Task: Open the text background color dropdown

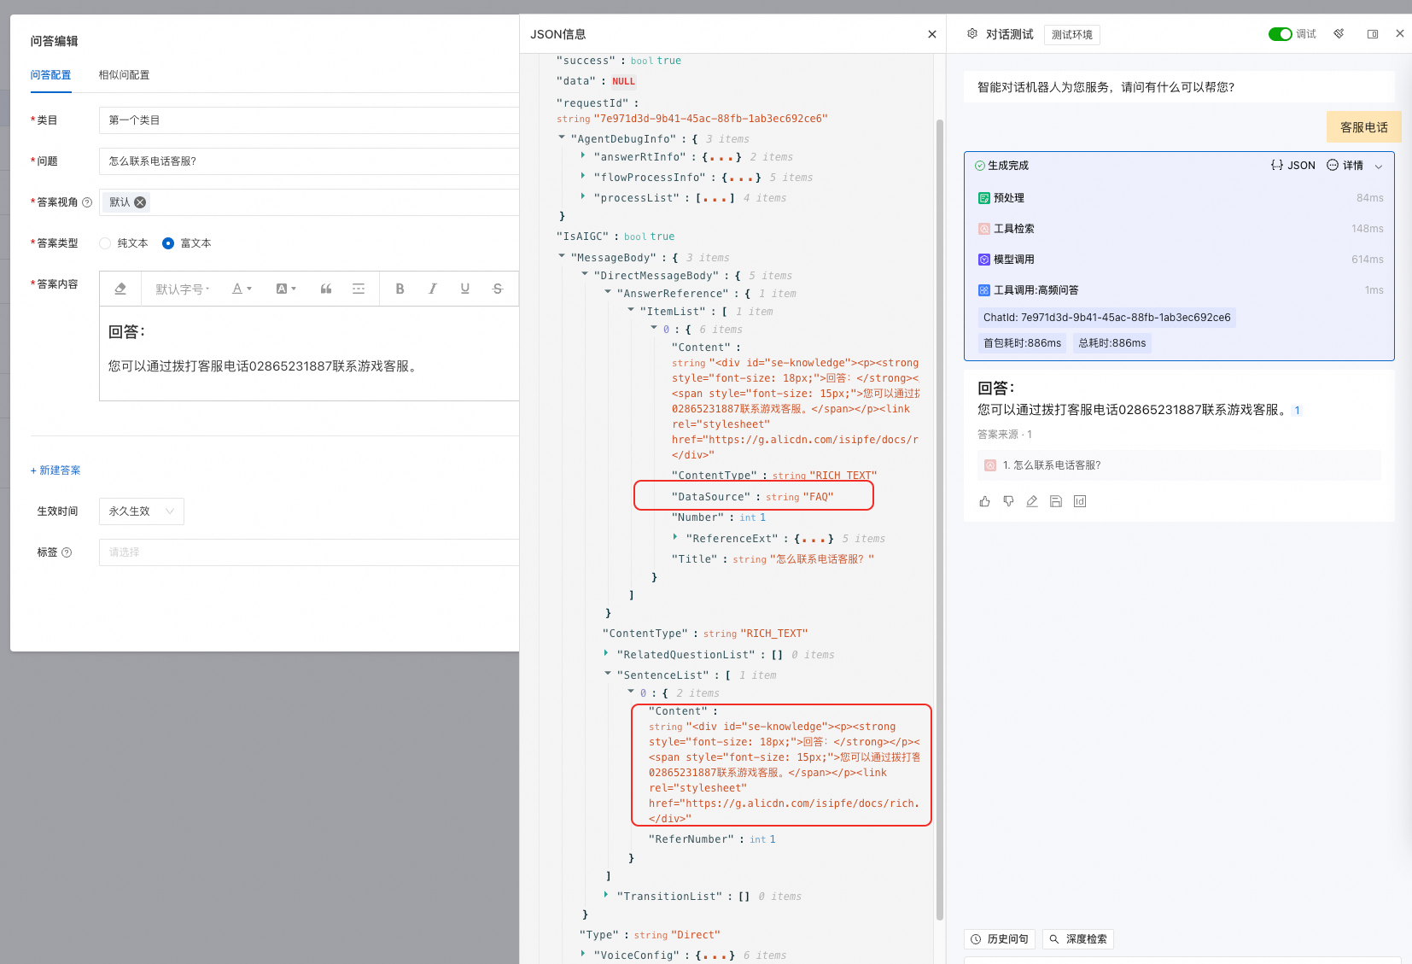Action: click(286, 289)
